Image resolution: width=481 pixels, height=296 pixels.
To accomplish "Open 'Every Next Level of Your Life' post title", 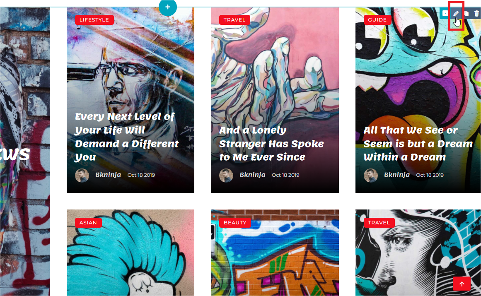I will click(127, 137).
